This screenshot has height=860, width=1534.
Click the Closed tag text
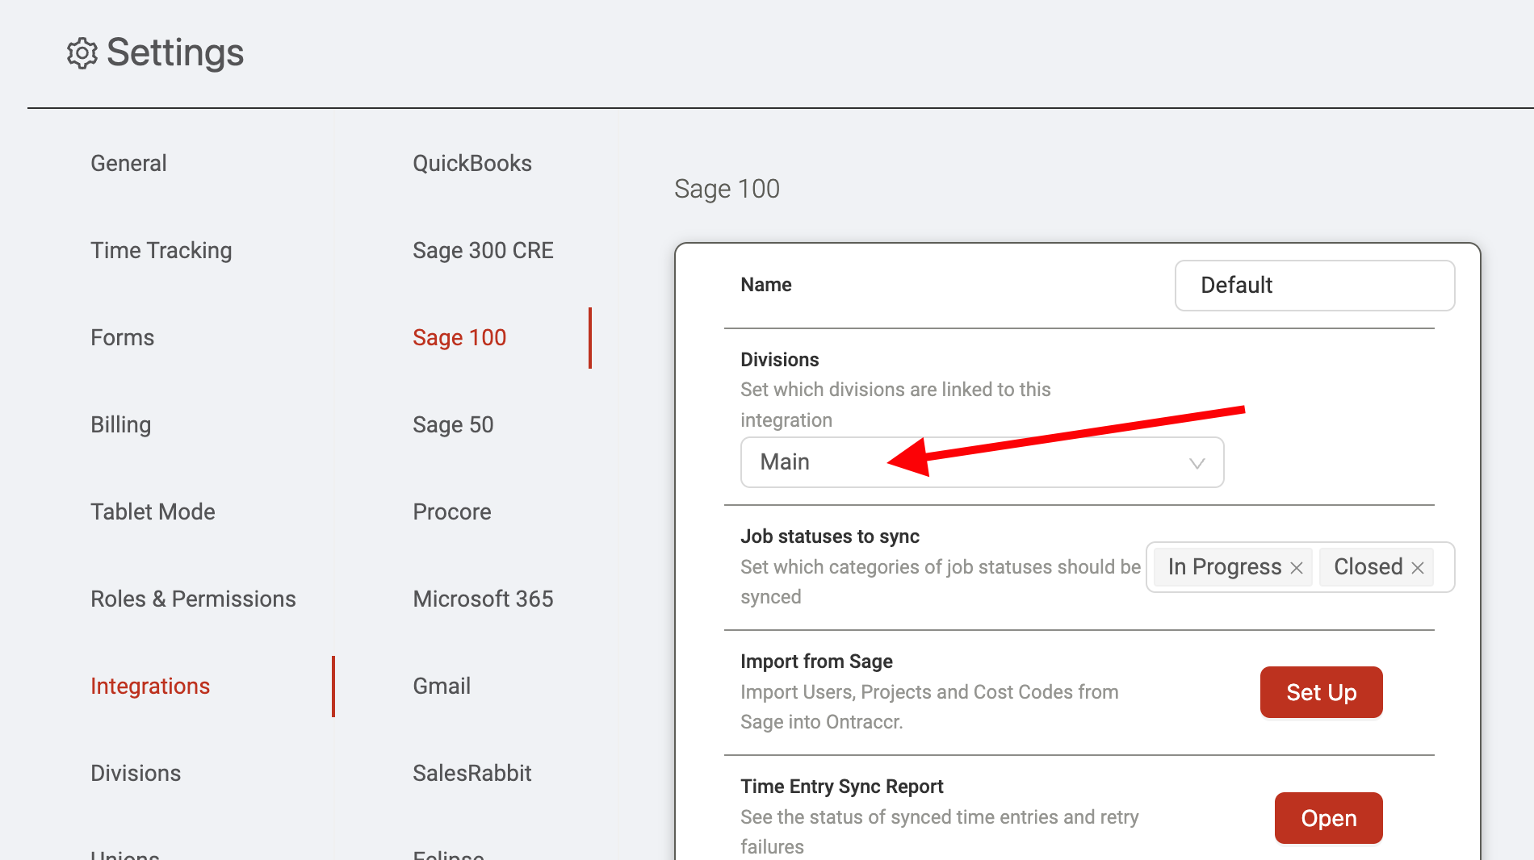1368,567
